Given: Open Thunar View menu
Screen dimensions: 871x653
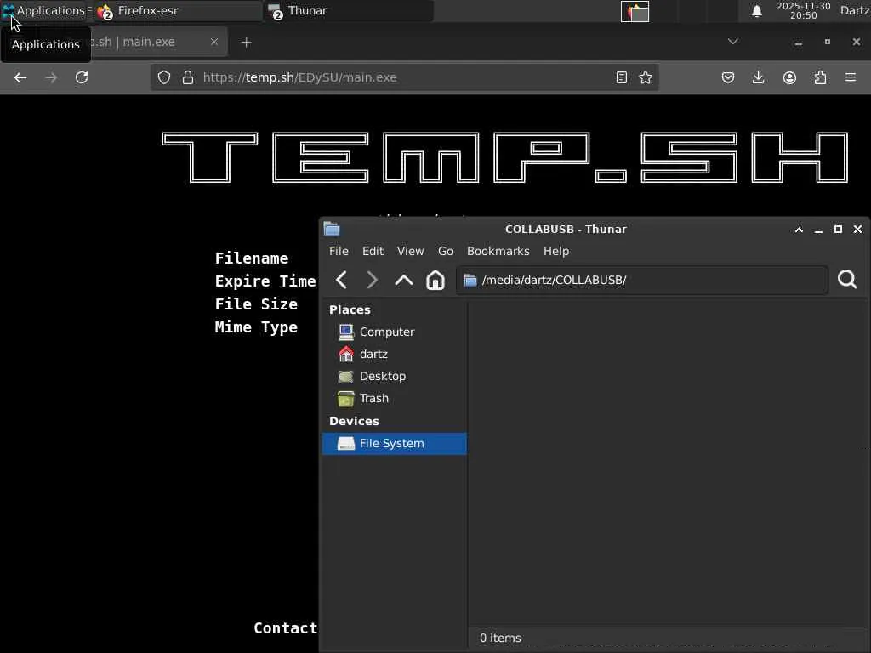Looking at the screenshot, I should [x=411, y=251].
